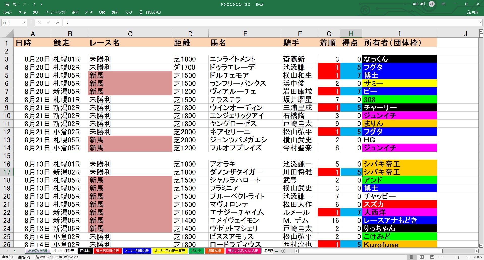The image size is (484, 260).
Task: Click the horizontal scrollbar left arrow
Action: [296, 251]
